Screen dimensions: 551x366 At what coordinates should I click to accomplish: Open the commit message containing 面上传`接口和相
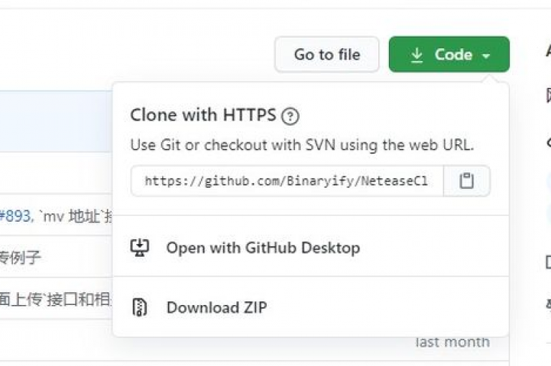point(55,299)
